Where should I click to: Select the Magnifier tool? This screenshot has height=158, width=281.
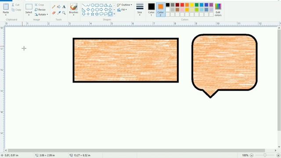(64, 13)
